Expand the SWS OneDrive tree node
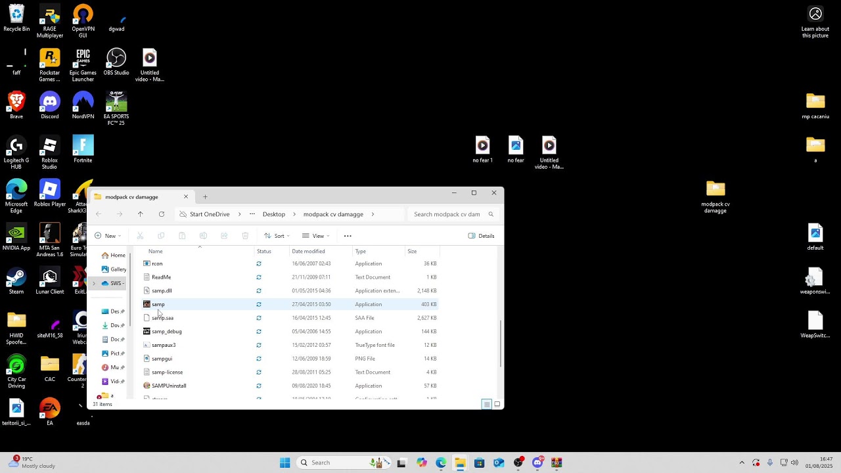The height and width of the screenshot is (473, 841). [x=94, y=283]
